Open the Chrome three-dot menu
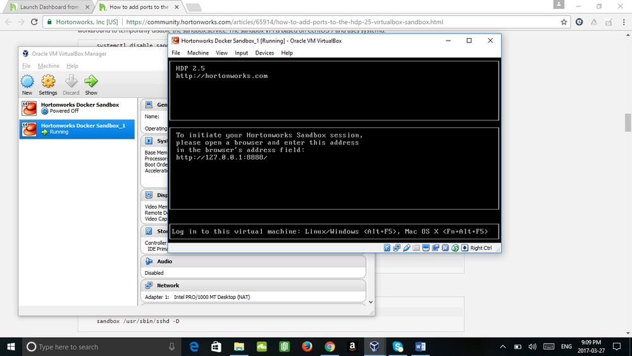 pos(624,22)
